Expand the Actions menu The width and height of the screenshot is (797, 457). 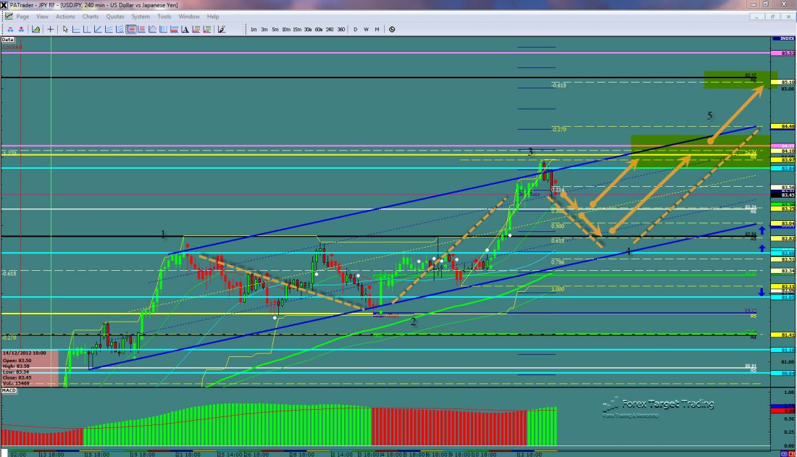coord(65,16)
